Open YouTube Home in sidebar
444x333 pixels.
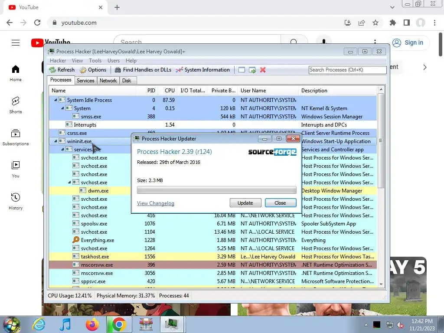(x=16, y=73)
